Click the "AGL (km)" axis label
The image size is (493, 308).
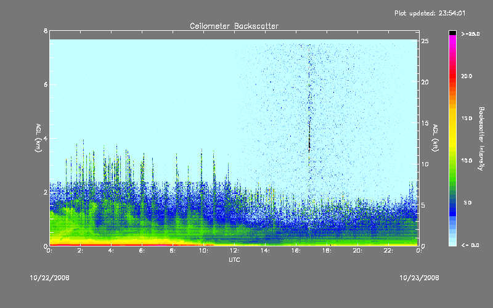click(x=38, y=138)
